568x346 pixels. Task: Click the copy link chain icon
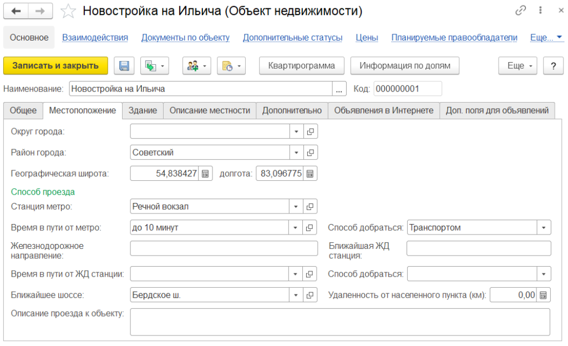tap(520, 11)
